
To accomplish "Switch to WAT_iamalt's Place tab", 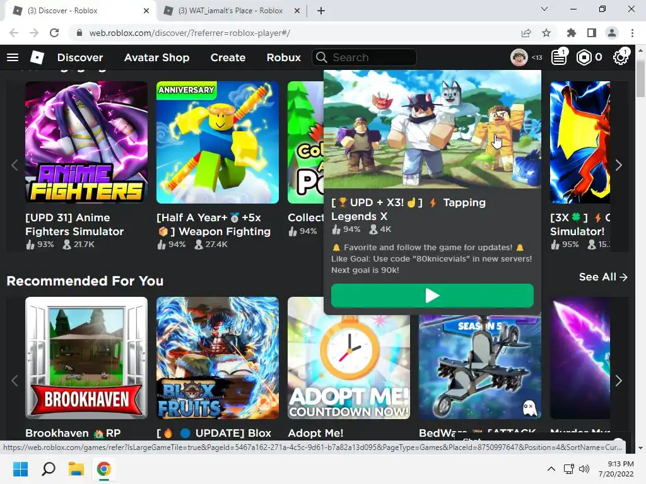I will (x=231, y=11).
